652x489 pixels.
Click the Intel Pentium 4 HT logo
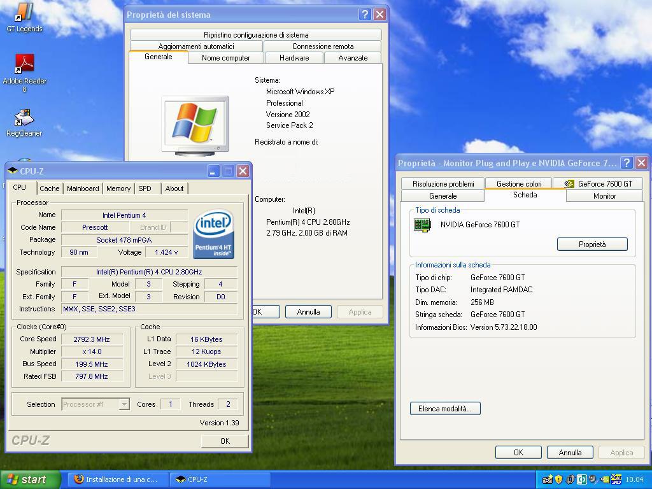[x=213, y=234]
